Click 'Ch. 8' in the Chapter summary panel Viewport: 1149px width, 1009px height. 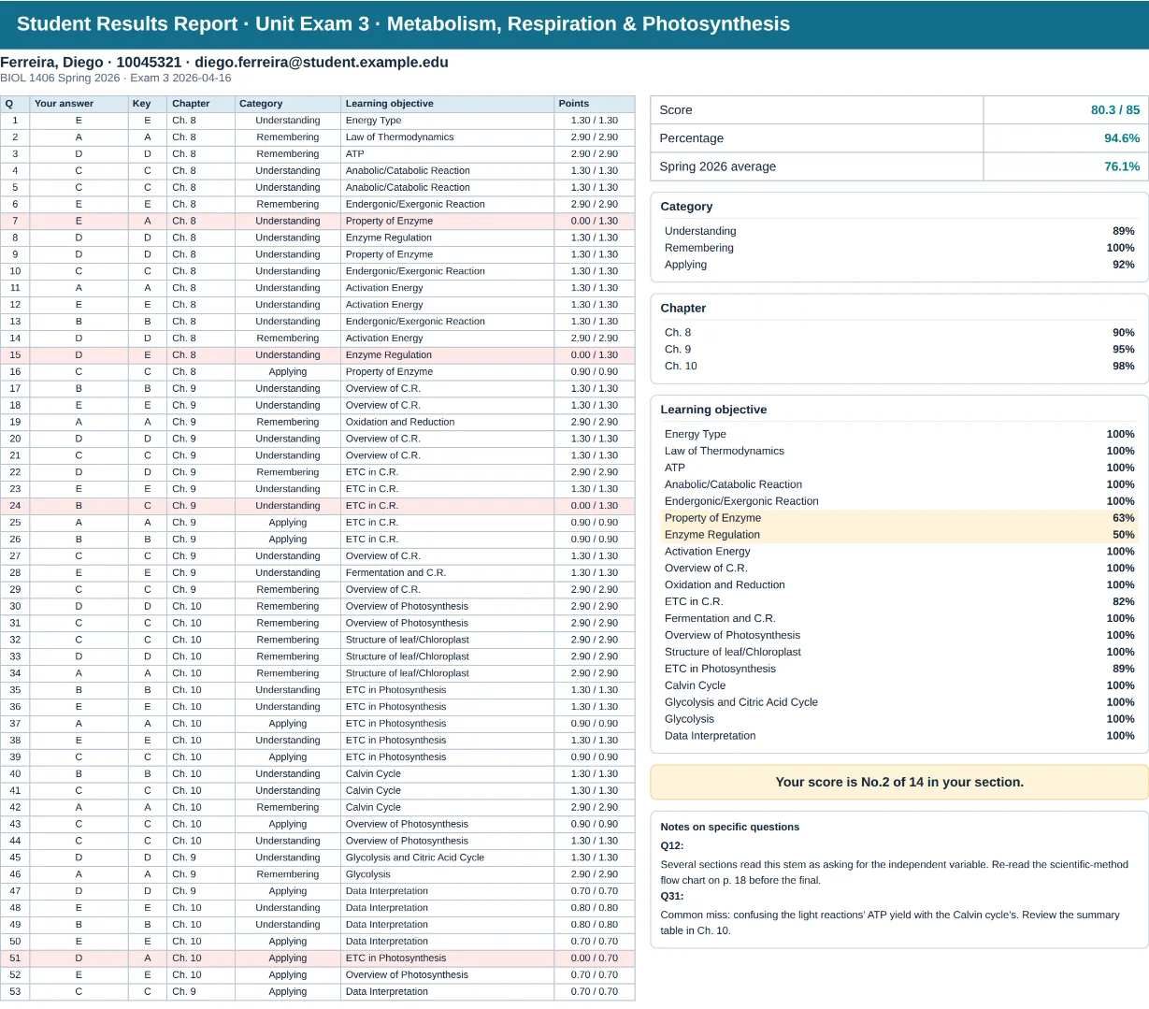click(678, 333)
